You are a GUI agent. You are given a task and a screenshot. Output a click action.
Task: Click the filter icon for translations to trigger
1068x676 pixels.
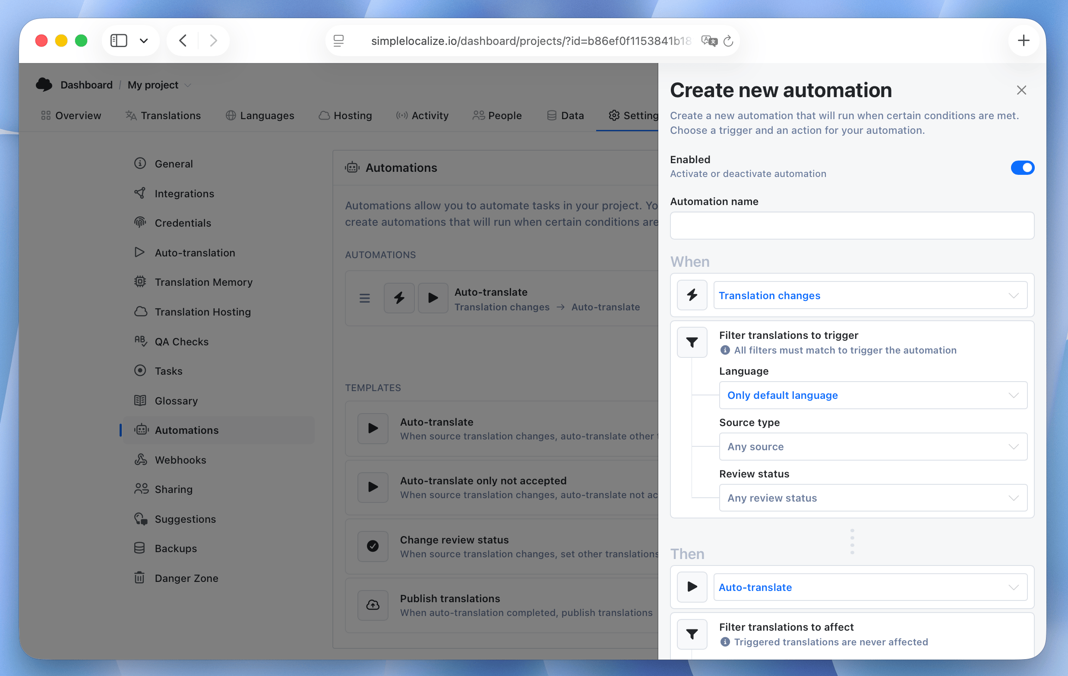(692, 342)
